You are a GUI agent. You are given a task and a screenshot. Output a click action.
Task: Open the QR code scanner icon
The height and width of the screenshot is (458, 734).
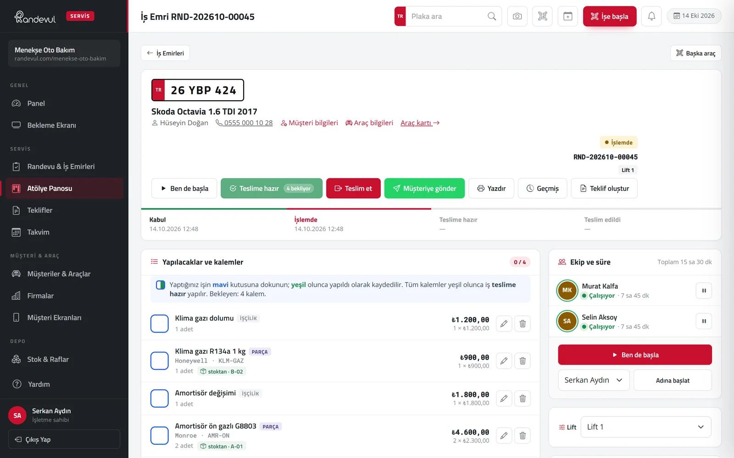tap(542, 16)
